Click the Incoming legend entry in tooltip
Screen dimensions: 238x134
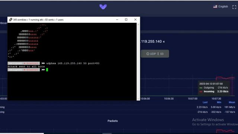(214, 92)
